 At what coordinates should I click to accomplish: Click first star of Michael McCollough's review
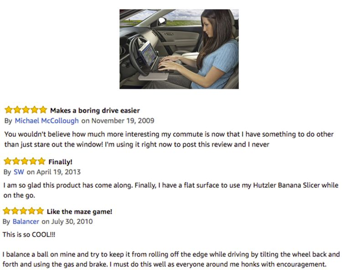click(9, 110)
